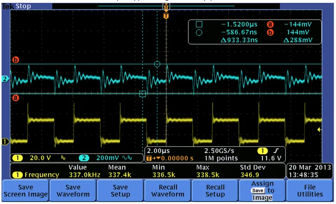Select the Recall Setup button

pos(215,190)
